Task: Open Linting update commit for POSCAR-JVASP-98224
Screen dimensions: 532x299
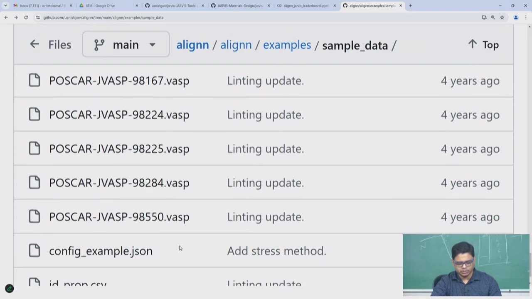Action: tap(266, 115)
